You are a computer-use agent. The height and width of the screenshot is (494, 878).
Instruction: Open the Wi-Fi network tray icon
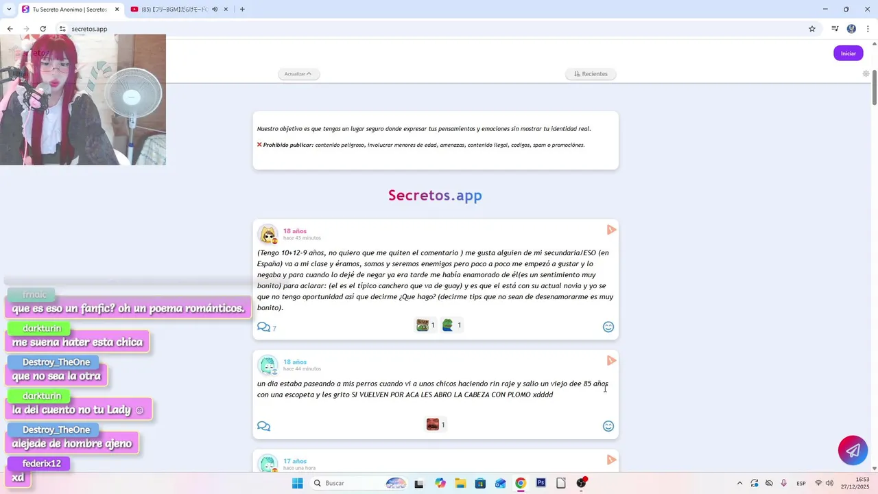818,483
